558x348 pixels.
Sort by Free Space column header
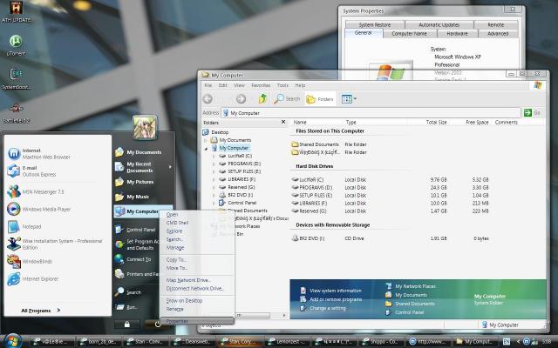477,122
